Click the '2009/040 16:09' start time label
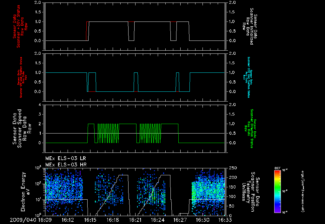 (x=31, y=220)
